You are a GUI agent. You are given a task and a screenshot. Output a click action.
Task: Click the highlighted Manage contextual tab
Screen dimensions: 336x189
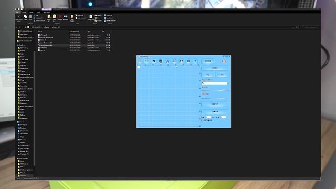[47, 9]
